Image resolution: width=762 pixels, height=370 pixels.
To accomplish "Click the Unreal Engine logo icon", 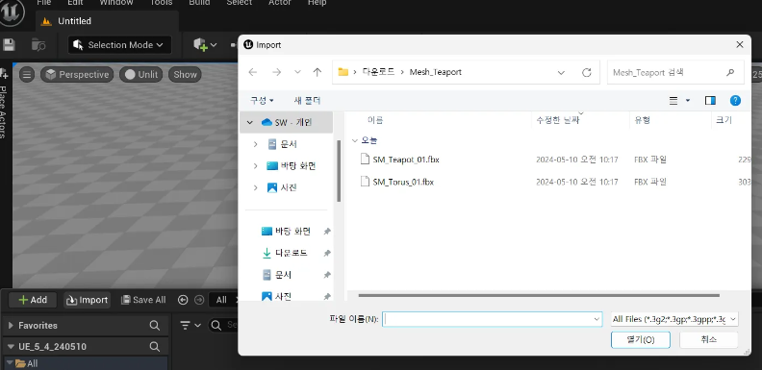I will [x=11, y=13].
